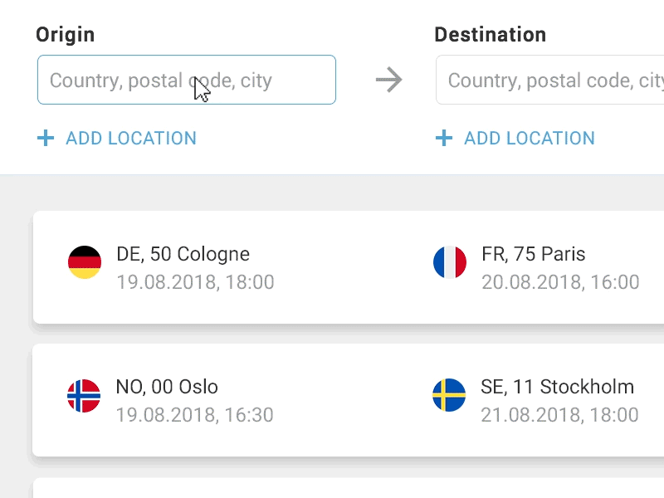Click ADD LOCATION under the Origin field
Screen dimensions: 664x498
[130, 138]
